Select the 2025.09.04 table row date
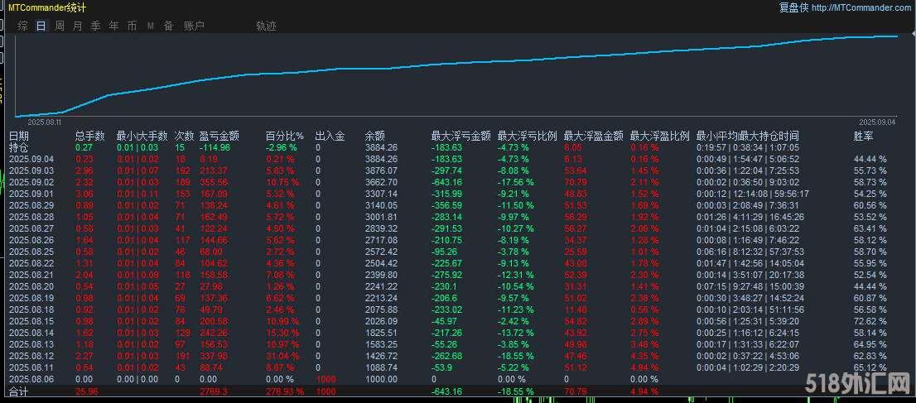This screenshot has width=916, height=403. click(31, 159)
